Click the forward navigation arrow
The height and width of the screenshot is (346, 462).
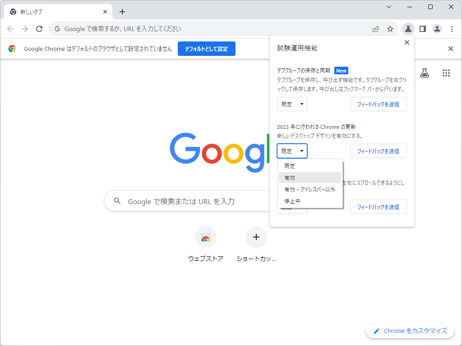[x=25, y=28]
